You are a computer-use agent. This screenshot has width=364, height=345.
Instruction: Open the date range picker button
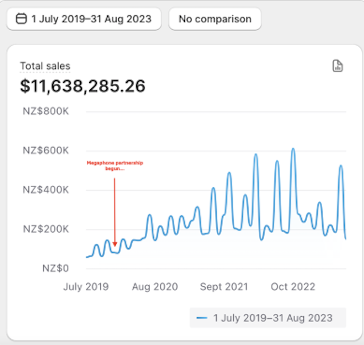tap(84, 19)
